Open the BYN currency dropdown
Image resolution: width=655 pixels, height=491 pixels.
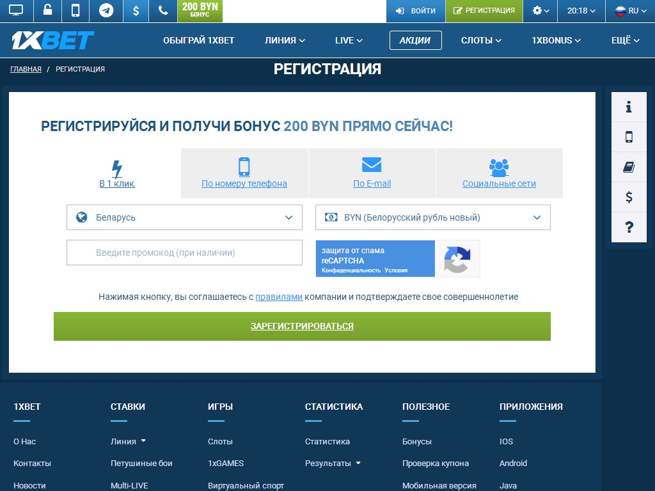pos(432,217)
